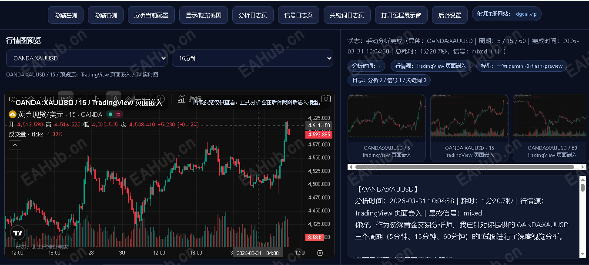
Task: Click the red 4,593.885 current price label
Action: [x=320, y=135]
